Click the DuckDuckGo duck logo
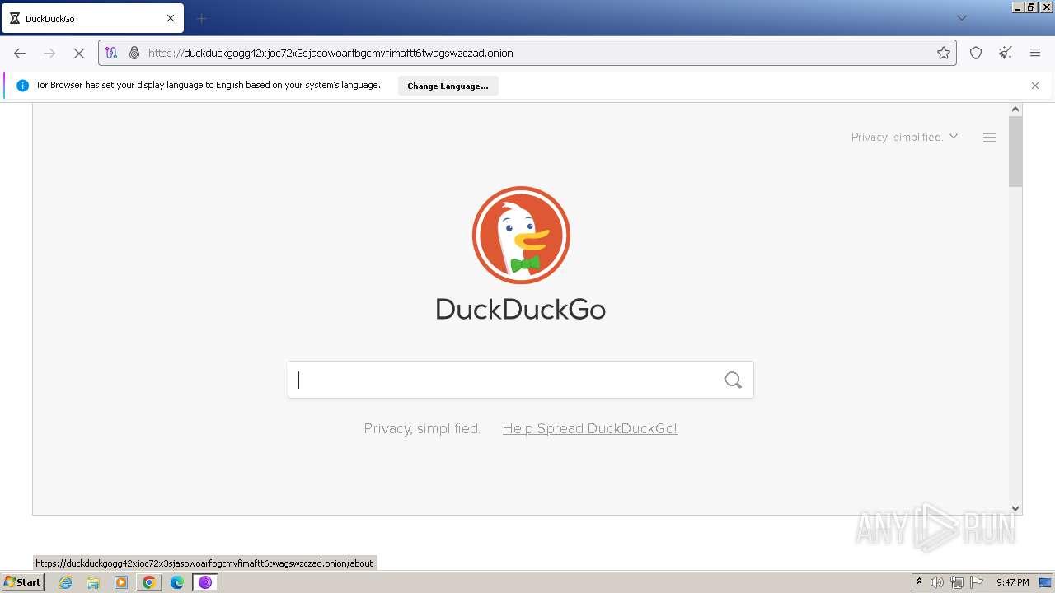 pos(521,236)
